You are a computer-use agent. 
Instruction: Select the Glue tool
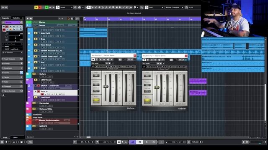[106, 7]
